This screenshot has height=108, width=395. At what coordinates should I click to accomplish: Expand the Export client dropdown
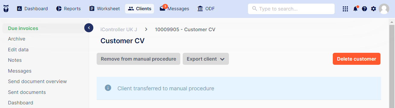[x=206, y=59]
